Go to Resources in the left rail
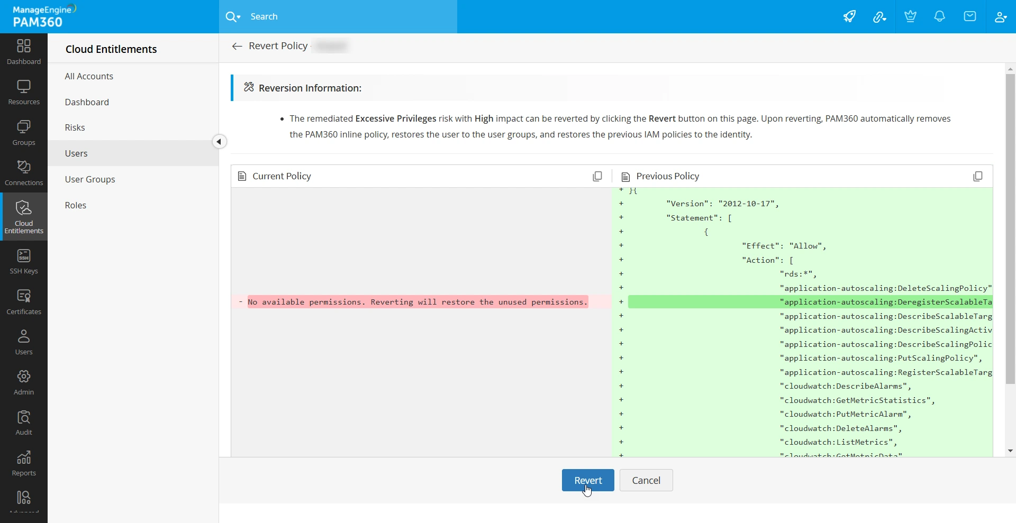Image resolution: width=1016 pixels, height=523 pixels. point(24,93)
